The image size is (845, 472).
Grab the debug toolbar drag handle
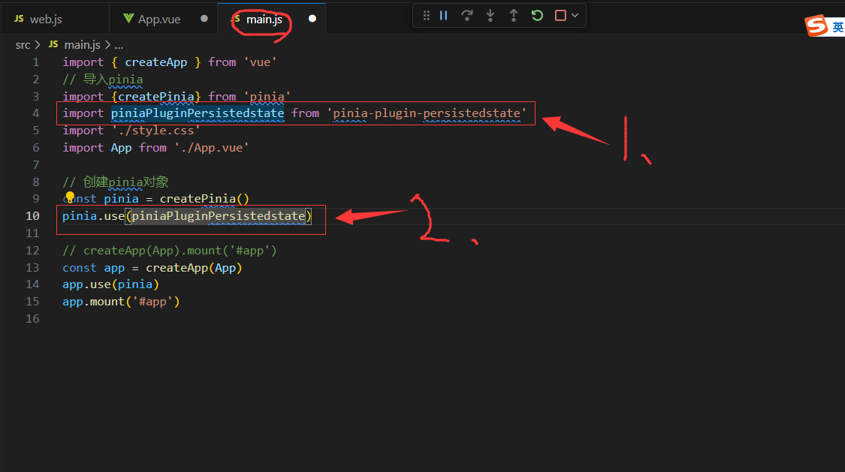tap(427, 16)
